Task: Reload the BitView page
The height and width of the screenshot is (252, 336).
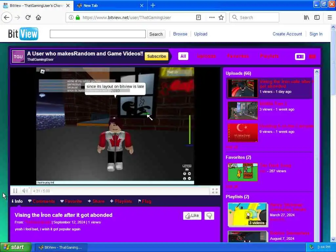Action: coord(28,17)
